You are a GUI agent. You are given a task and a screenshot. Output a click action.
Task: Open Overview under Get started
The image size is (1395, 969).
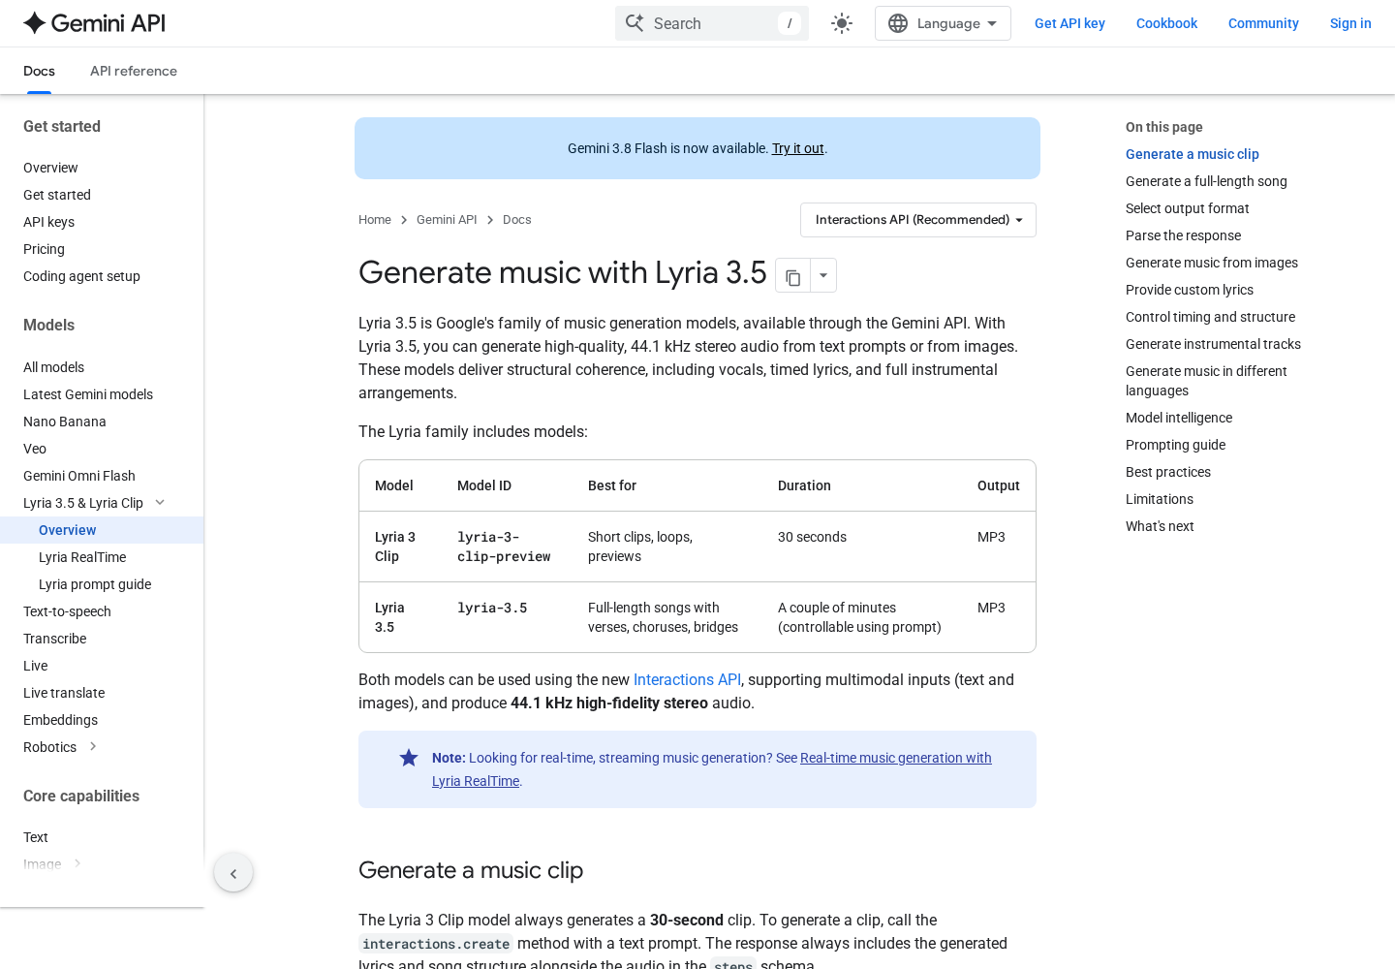[50, 168]
